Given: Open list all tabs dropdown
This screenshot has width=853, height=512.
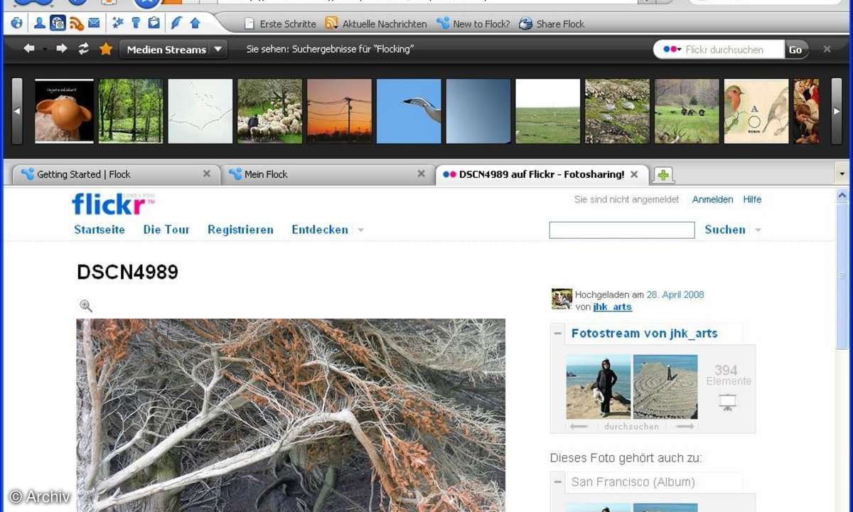Looking at the screenshot, I should click(x=843, y=174).
